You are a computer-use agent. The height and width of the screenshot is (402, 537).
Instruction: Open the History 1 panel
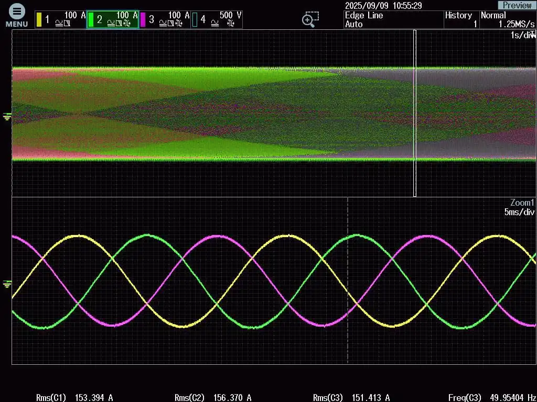461,19
